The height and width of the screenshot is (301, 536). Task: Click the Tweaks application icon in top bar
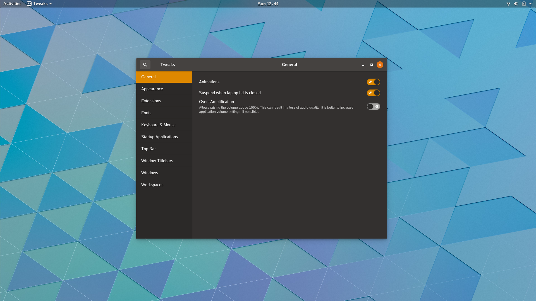click(x=29, y=4)
